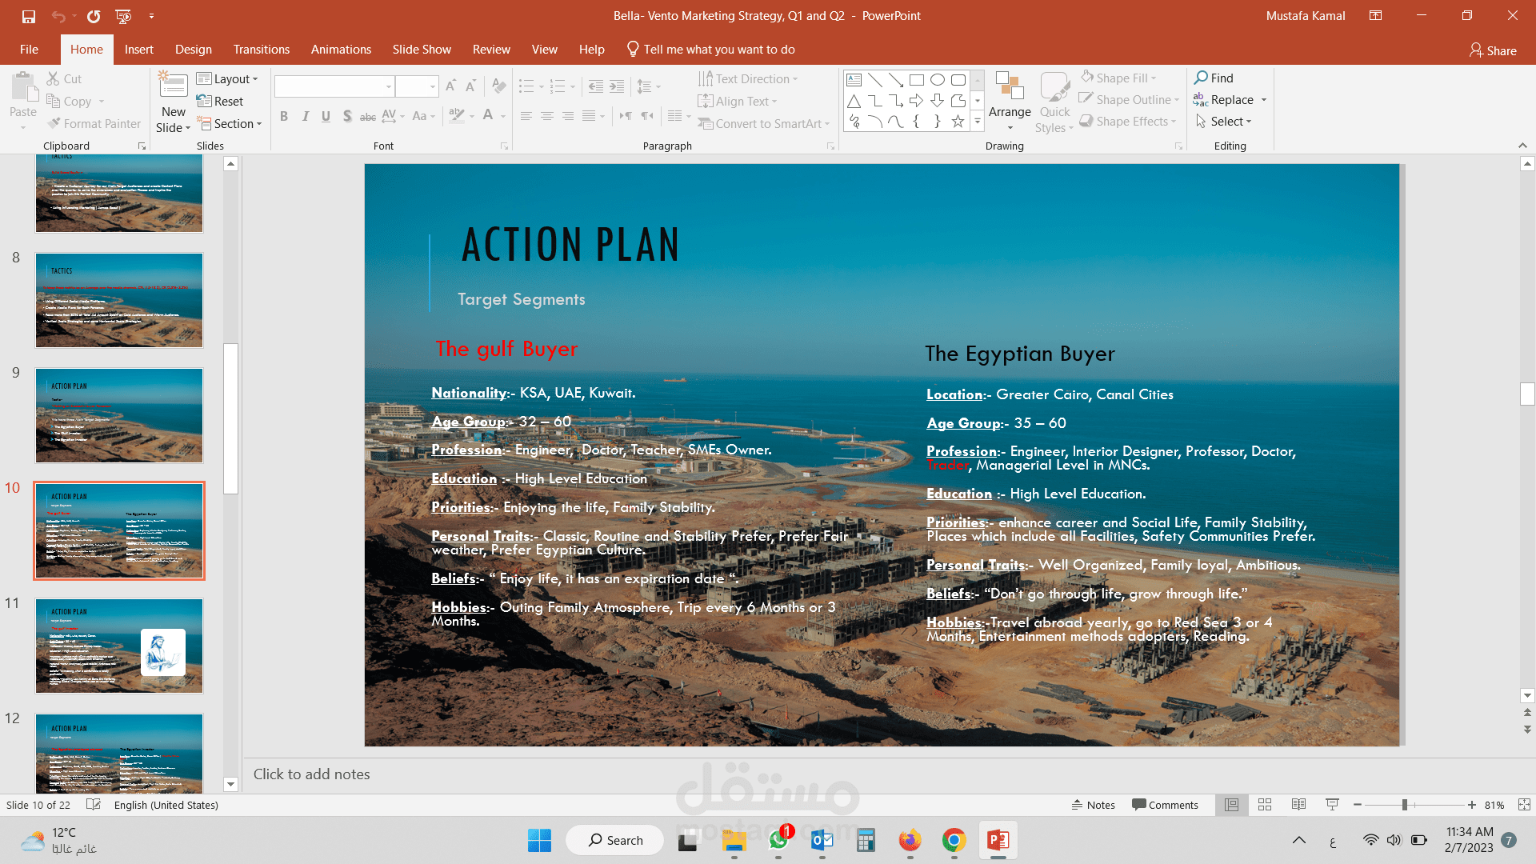
Task: Open Find in the Editing group
Action: pyautogui.click(x=1214, y=78)
